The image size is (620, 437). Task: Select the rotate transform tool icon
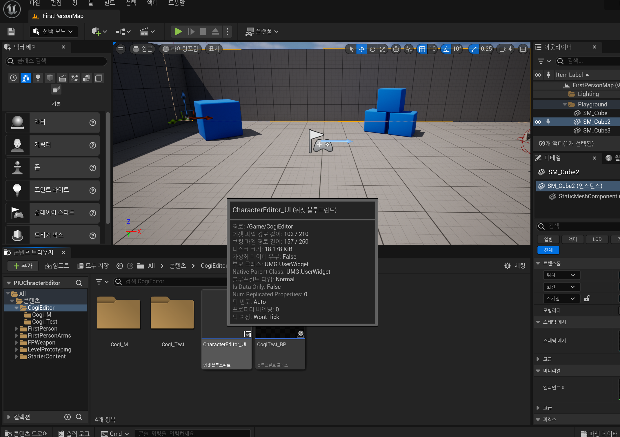(x=372, y=49)
